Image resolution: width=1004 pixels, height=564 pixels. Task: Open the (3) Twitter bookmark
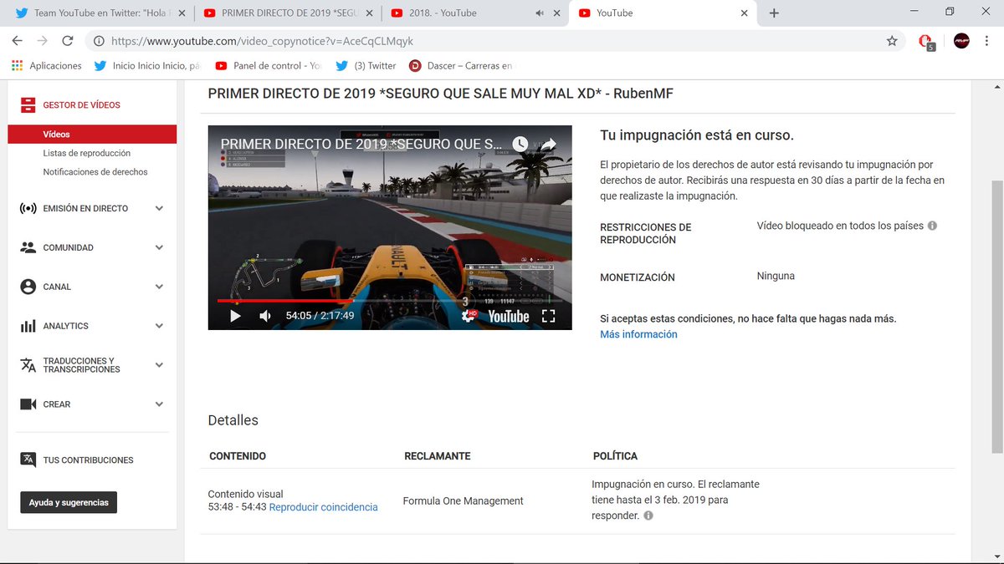pos(366,65)
